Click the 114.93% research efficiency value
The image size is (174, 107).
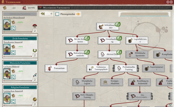coord(31,8)
